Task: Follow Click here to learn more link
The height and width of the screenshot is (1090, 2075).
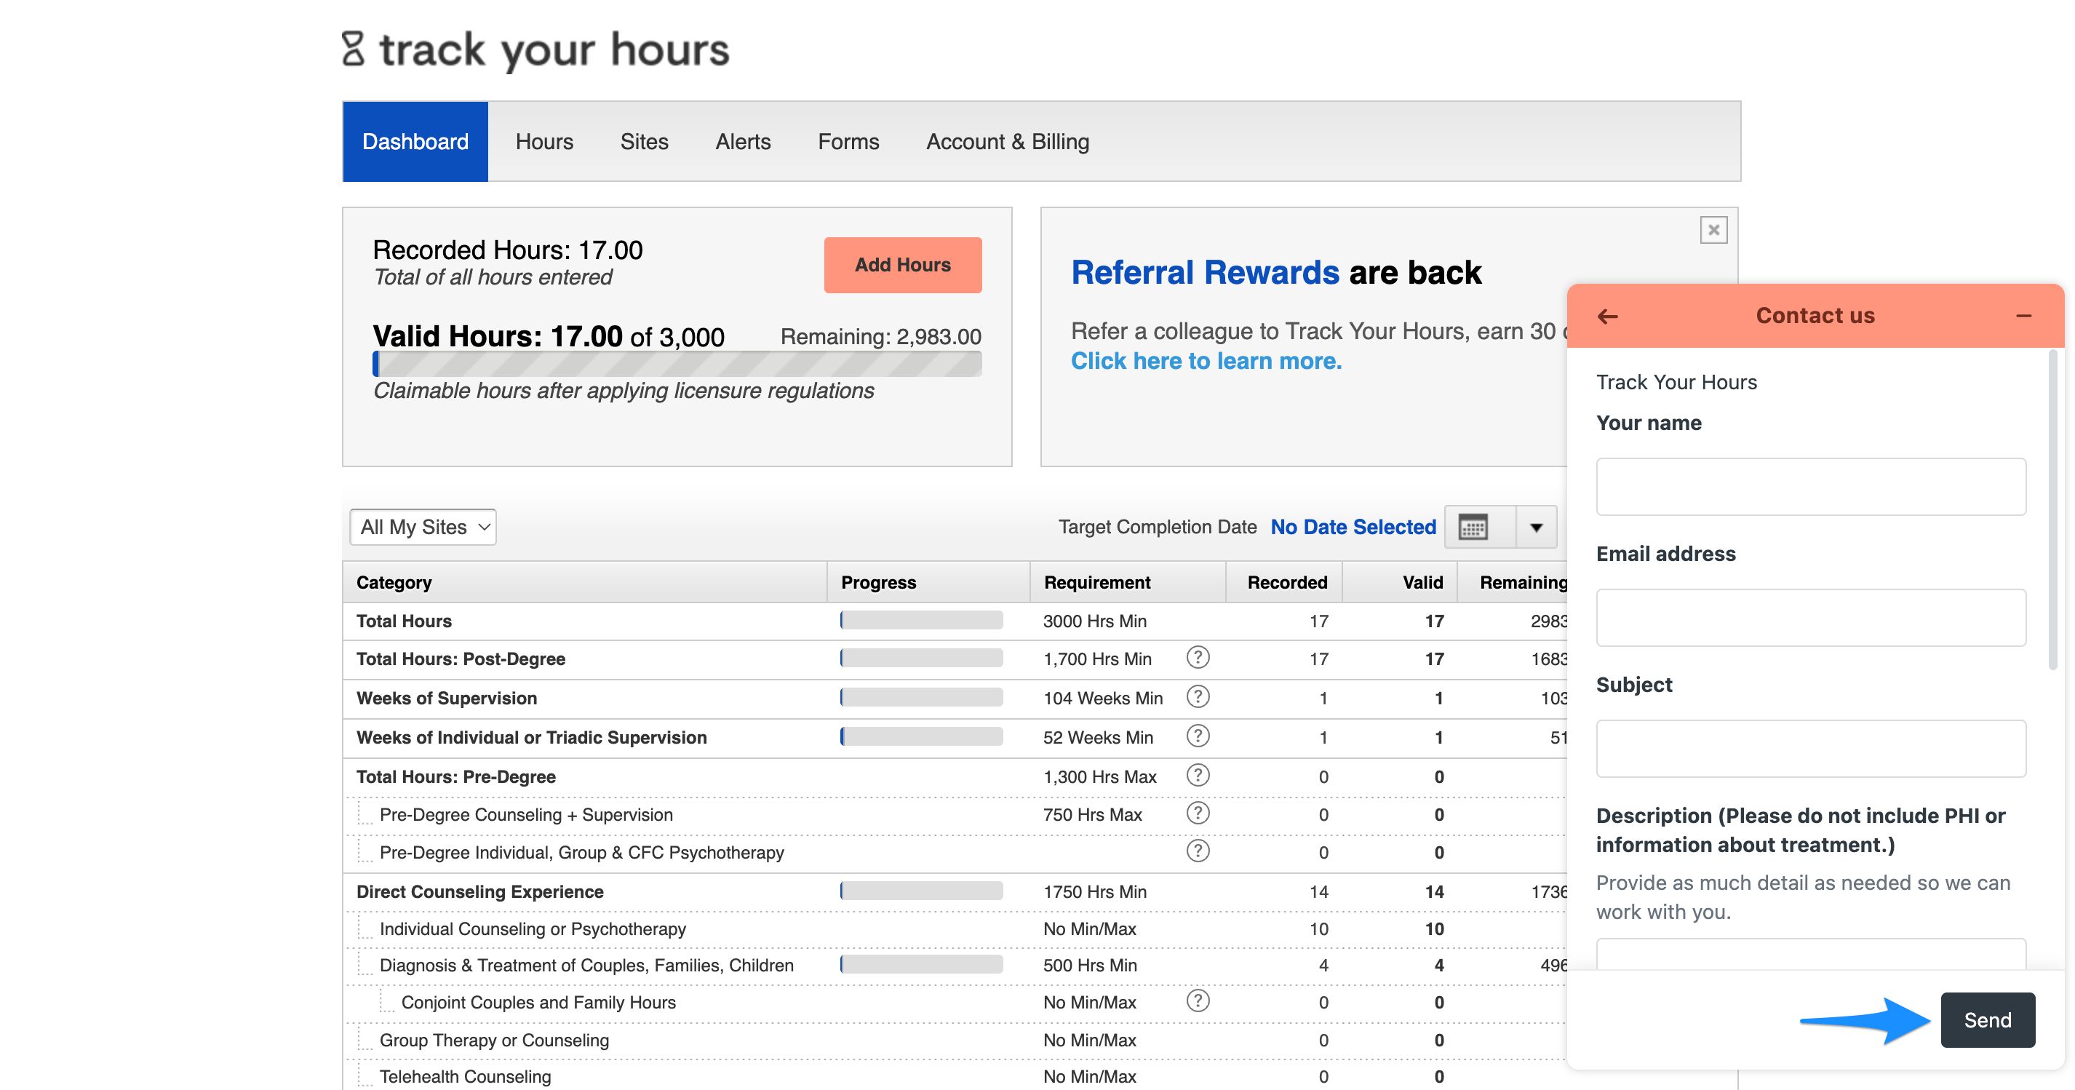Action: [1206, 361]
